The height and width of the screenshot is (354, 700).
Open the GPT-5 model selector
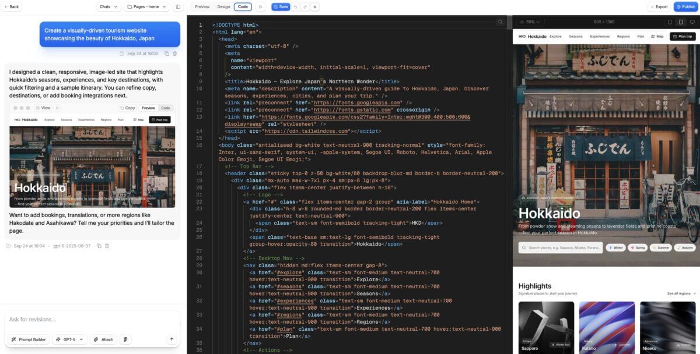click(69, 339)
